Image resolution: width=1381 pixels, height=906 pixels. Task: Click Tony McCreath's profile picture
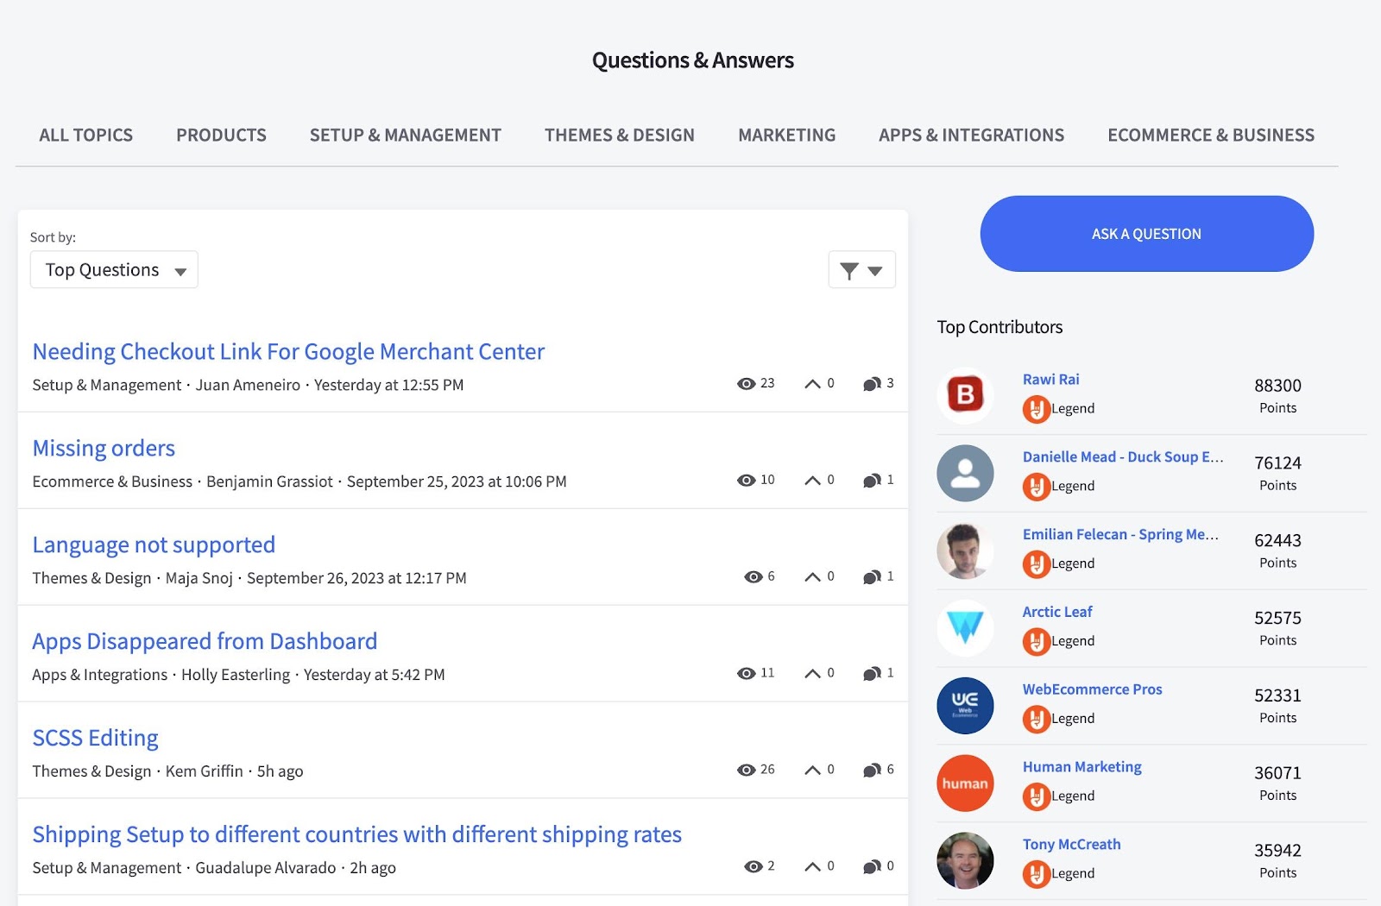pos(965,860)
